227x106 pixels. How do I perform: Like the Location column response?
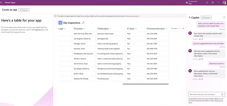click(x=200, y=39)
